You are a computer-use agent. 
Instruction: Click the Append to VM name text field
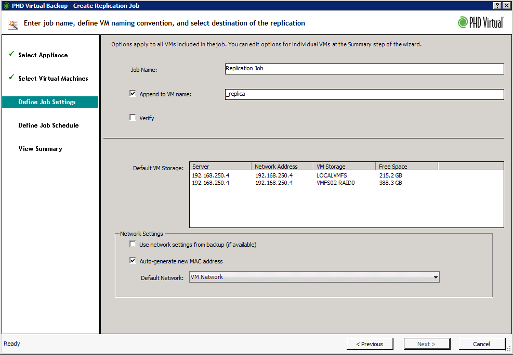(364, 94)
